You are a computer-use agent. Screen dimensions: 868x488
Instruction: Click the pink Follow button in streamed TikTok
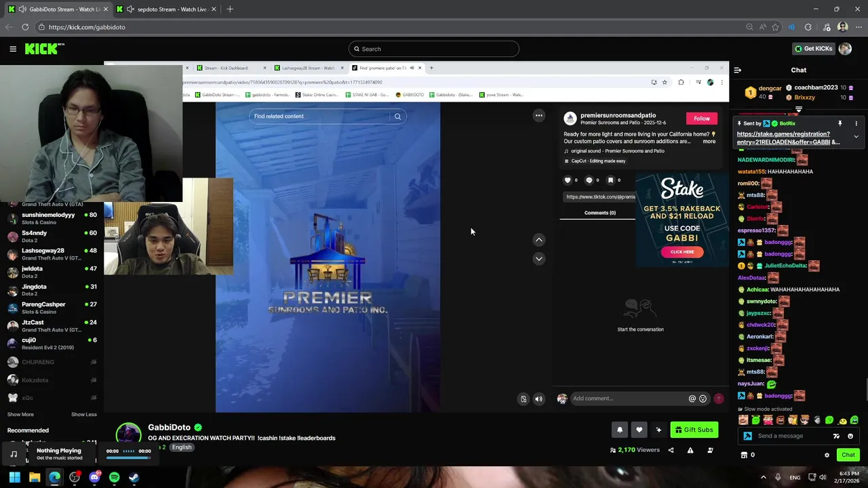pyautogui.click(x=701, y=119)
